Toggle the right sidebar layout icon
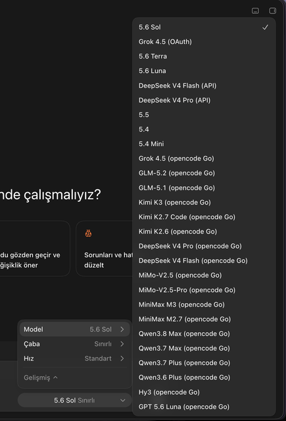This screenshot has height=421, width=286. click(x=273, y=11)
